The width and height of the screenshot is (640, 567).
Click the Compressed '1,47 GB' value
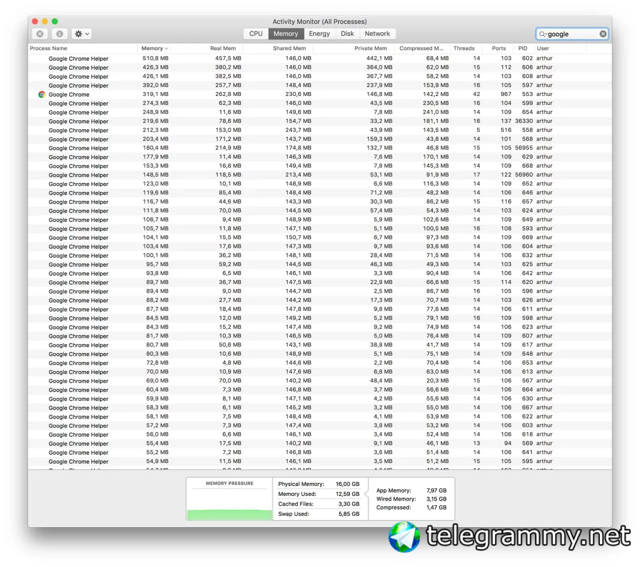point(436,507)
